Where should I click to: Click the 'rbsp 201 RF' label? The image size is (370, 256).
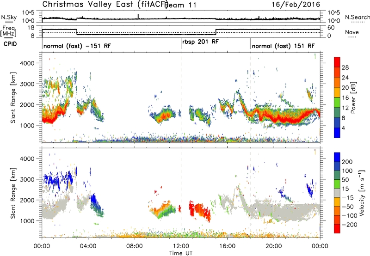pos(201,42)
